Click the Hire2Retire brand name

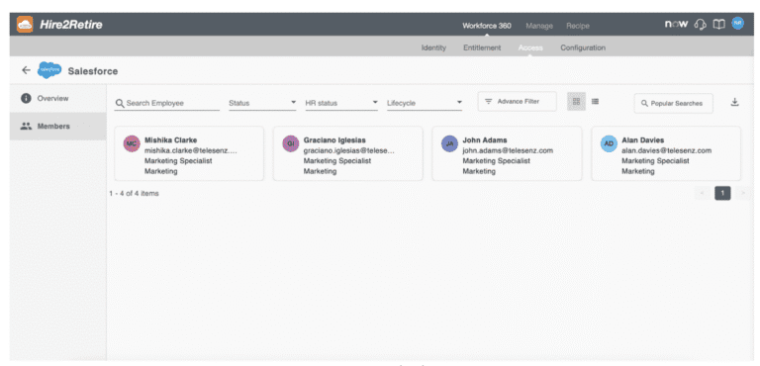[71, 25]
